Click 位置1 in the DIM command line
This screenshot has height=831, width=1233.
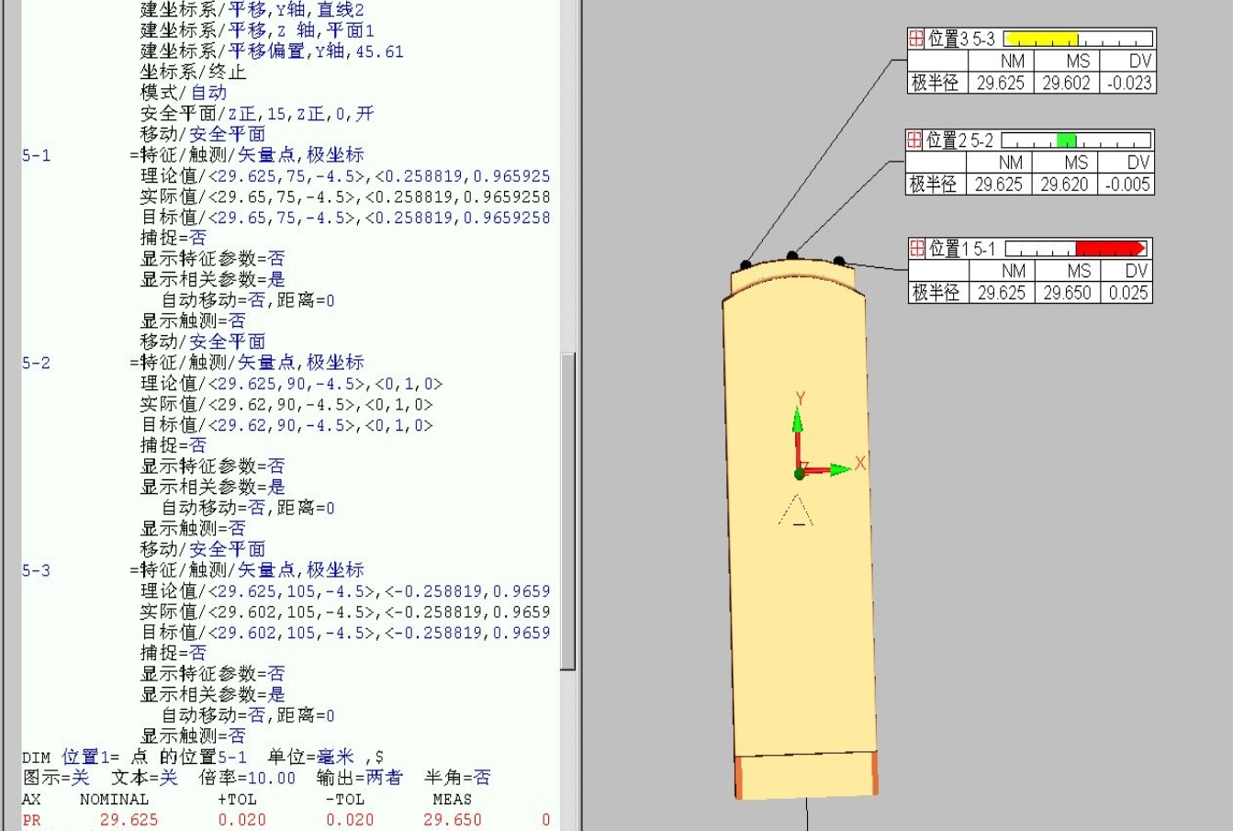pyautogui.click(x=85, y=757)
